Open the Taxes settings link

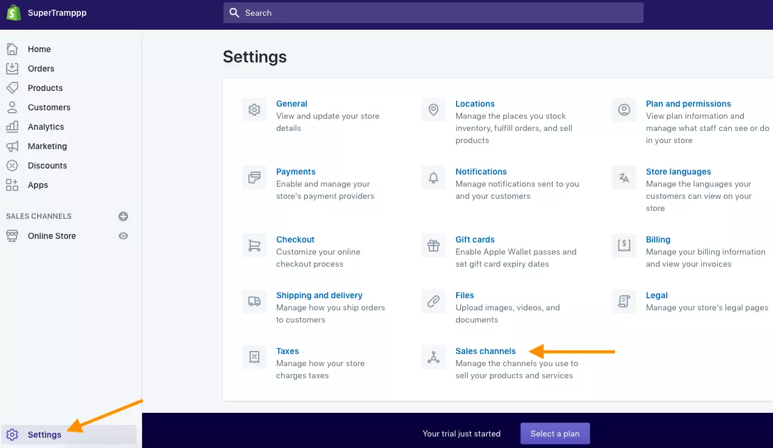[x=288, y=351]
